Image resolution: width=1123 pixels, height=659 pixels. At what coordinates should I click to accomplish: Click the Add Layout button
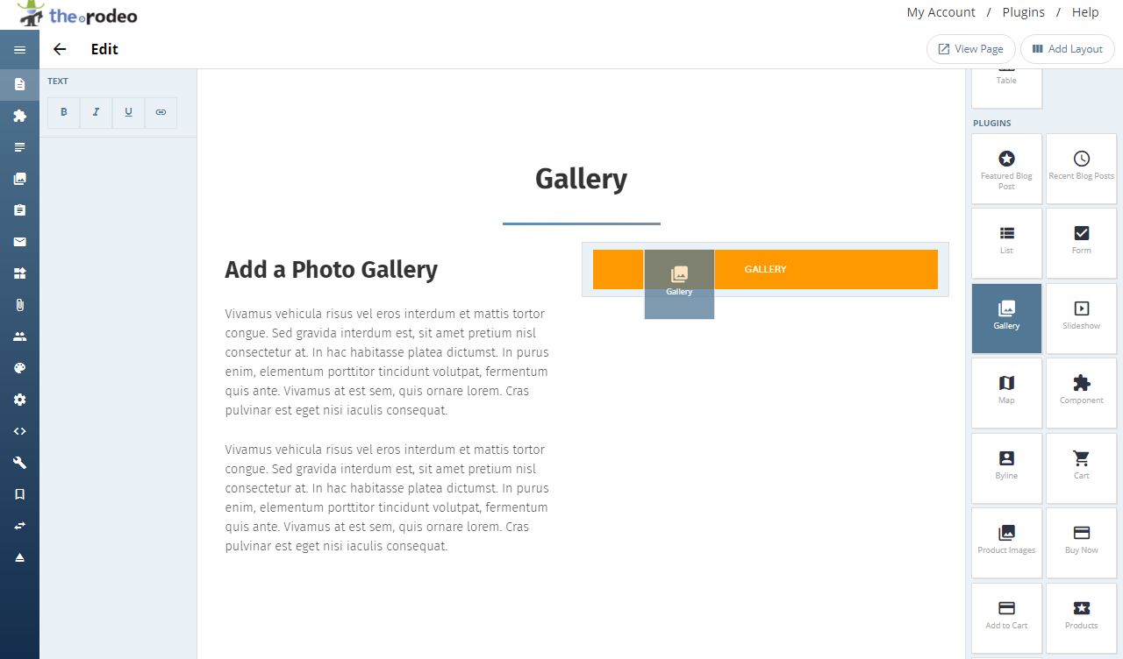point(1068,49)
